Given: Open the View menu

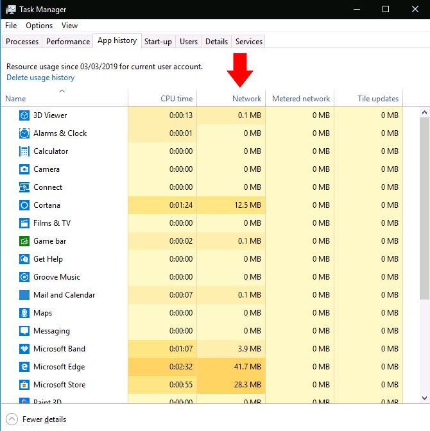Looking at the screenshot, I should (x=69, y=26).
